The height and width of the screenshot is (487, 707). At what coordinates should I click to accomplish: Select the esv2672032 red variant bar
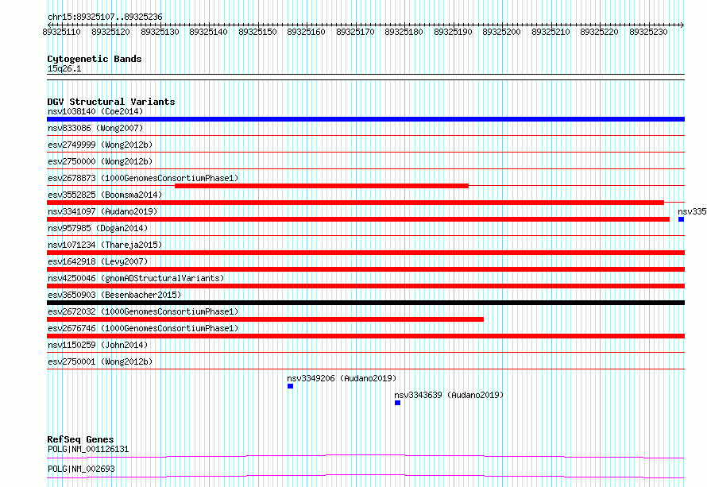point(265,319)
